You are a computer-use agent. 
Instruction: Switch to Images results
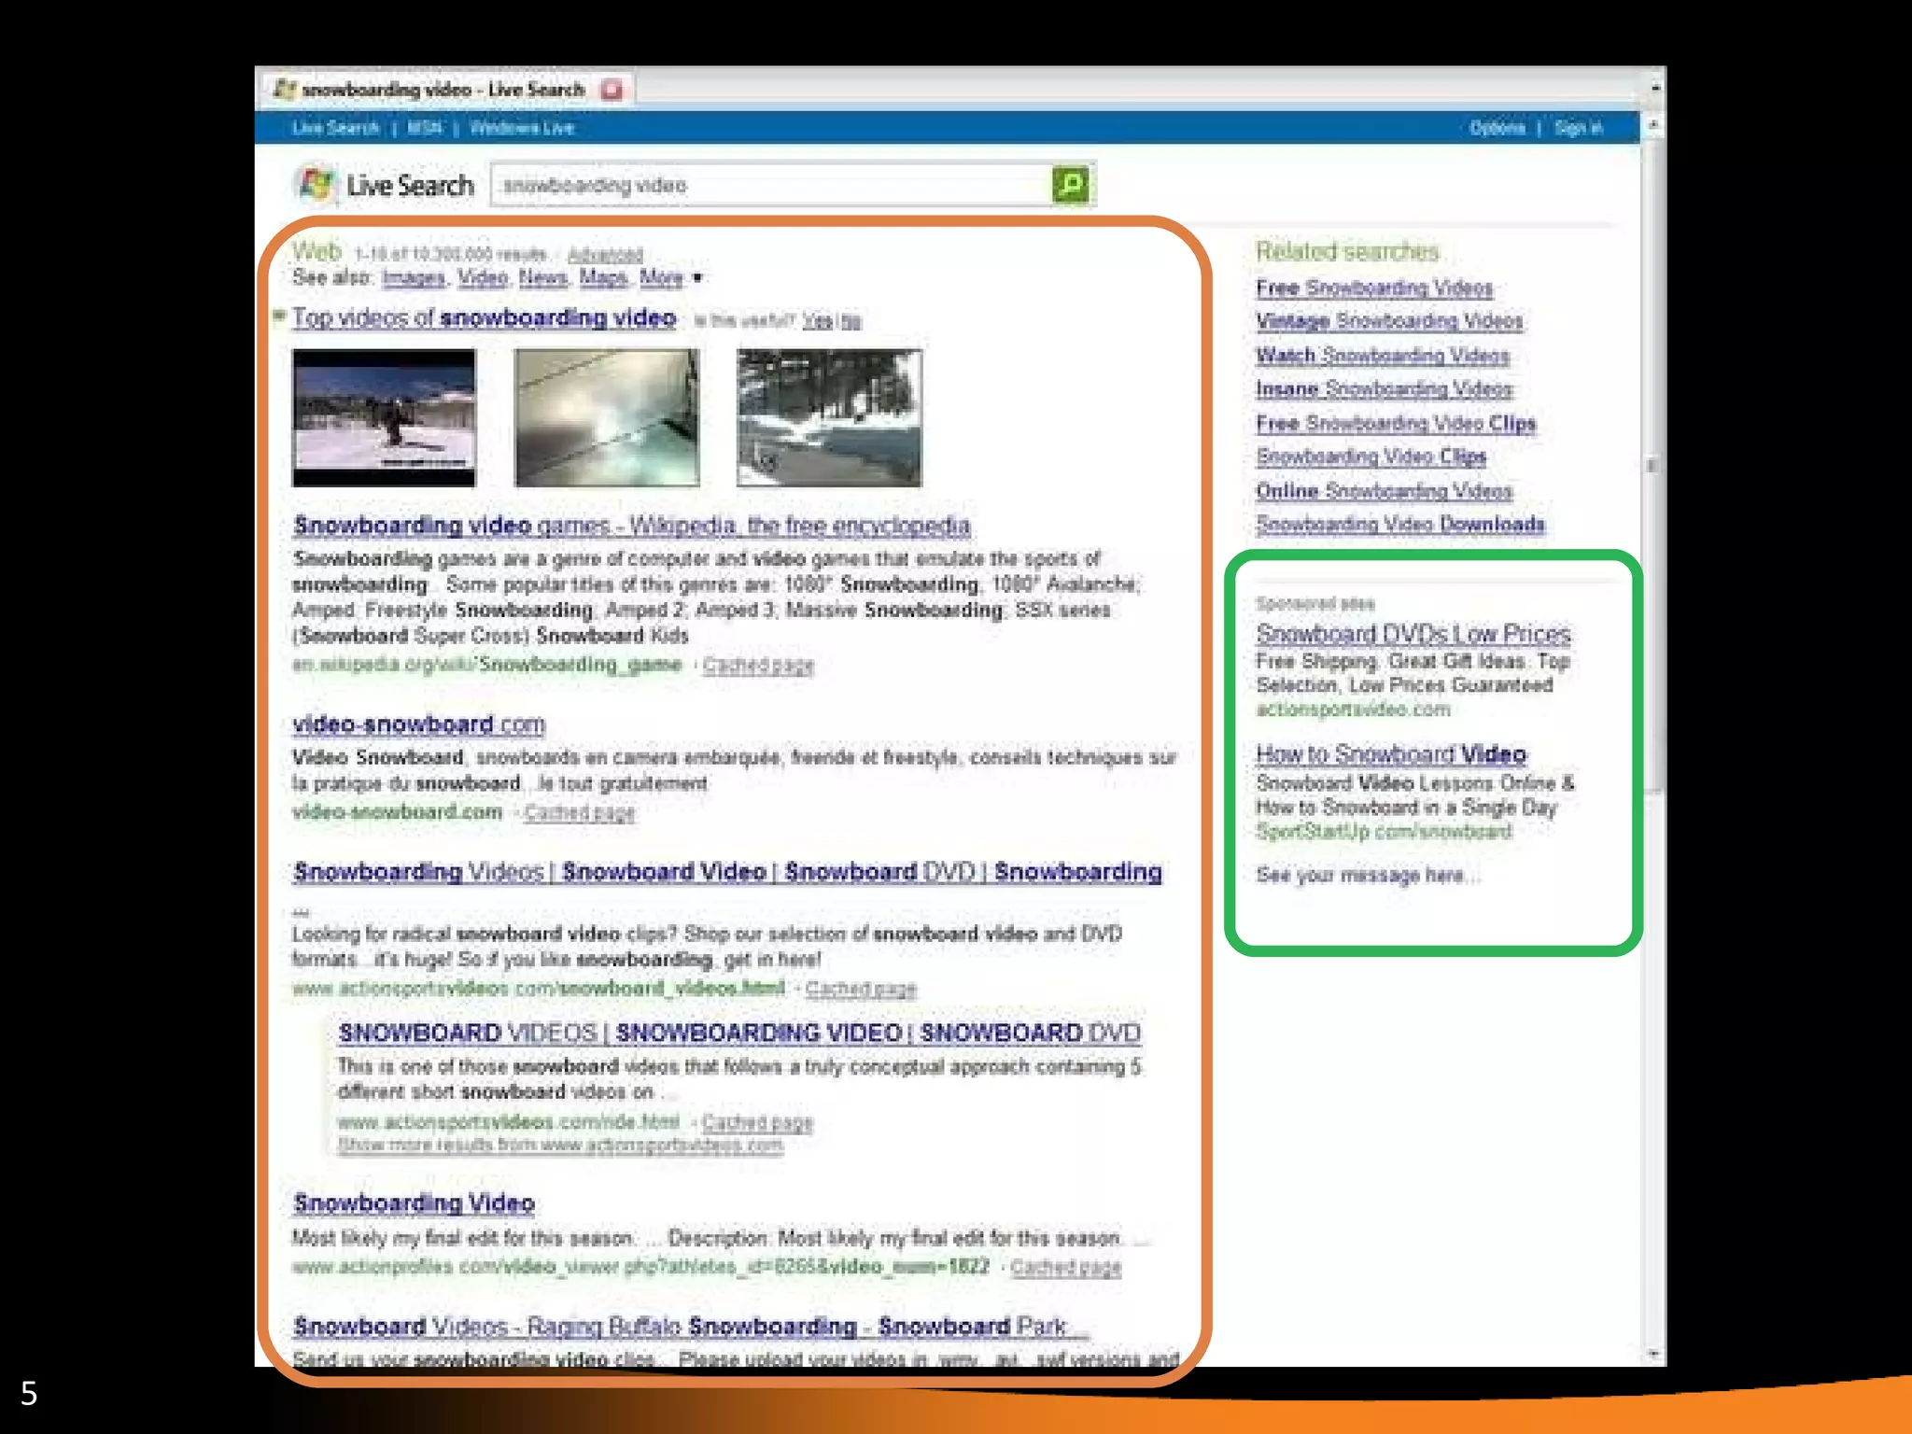(413, 278)
